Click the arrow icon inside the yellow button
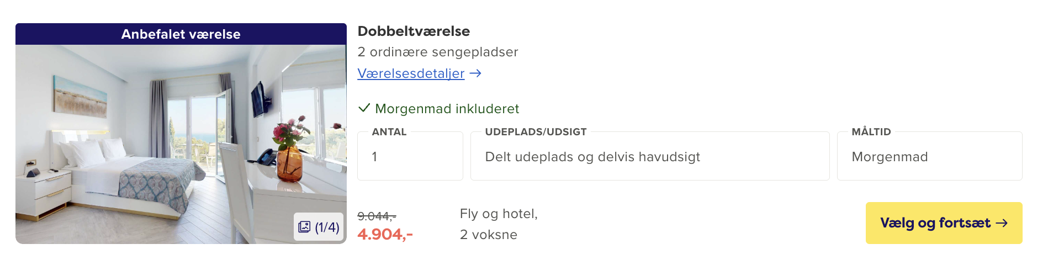The width and height of the screenshot is (1048, 265). [x=1002, y=223]
